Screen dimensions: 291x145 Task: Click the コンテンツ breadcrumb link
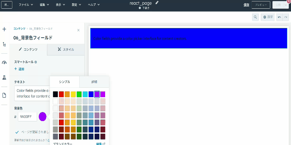(19, 29)
